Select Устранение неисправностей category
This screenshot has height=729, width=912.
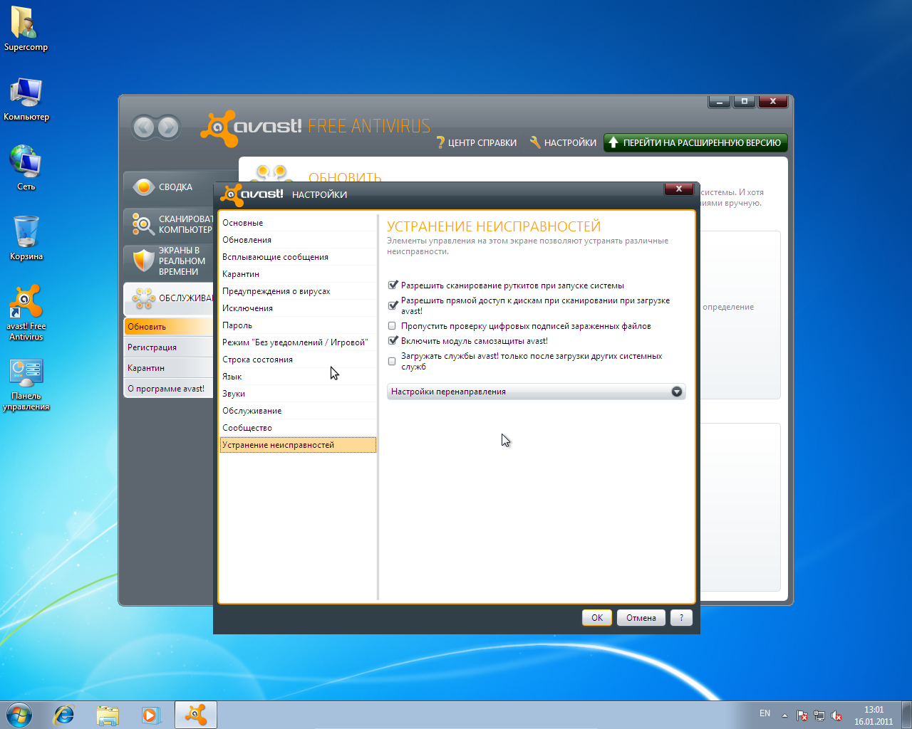click(x=298, y=445)
